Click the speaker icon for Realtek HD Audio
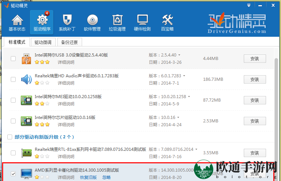This screenshot has width=281, height=181. (x=26, y=79)
